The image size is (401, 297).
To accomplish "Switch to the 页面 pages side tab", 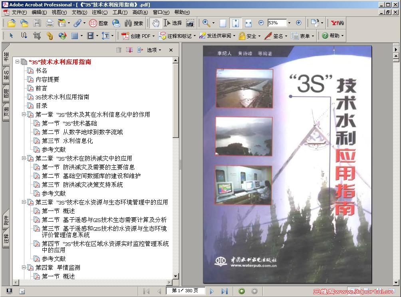I will coord(6,112).
